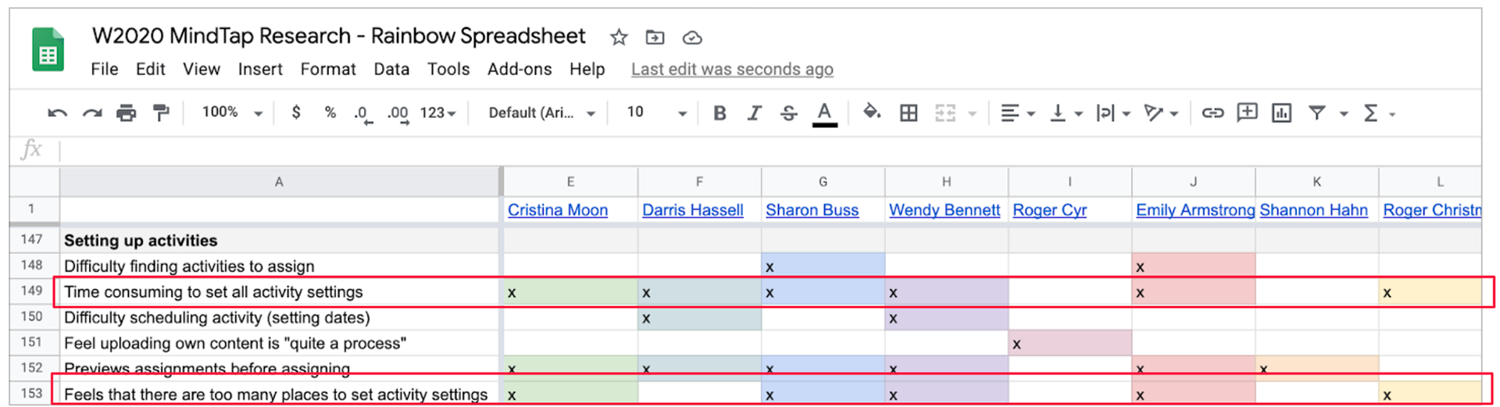The image size is (1500, 407).
Task: Star this spreadsheet document
Action: click(619, 37)
